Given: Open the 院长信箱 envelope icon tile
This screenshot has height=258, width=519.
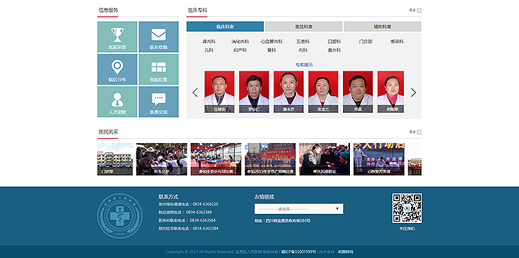Looking at the screenshot, I should (x=159, y=37).
